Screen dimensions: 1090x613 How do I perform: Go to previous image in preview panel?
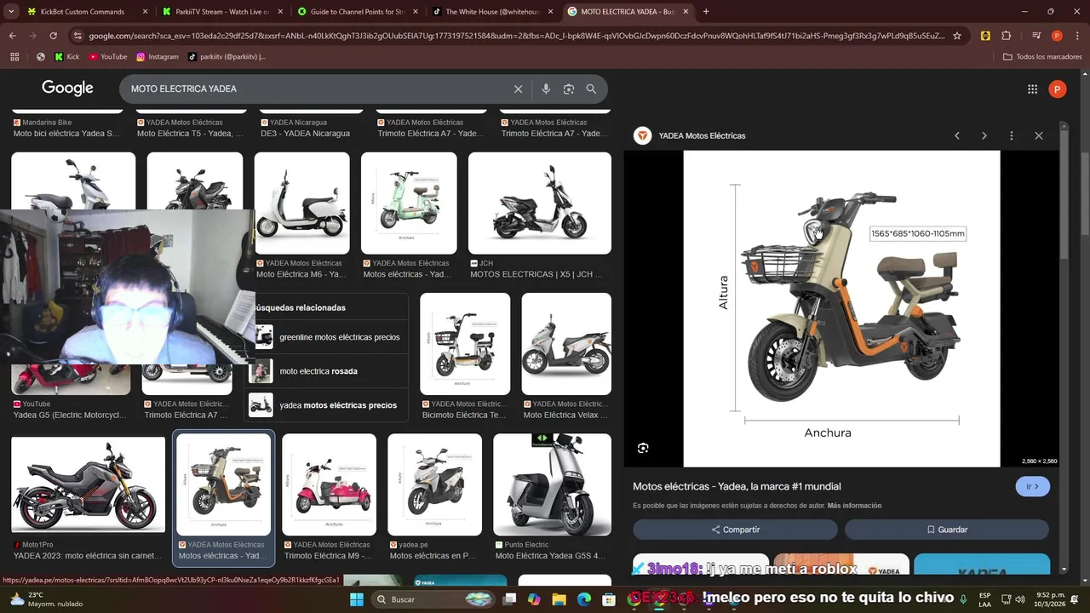point(957,135)
